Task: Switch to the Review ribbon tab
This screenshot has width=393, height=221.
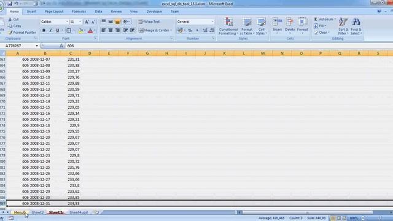Action: pos(116,12)
